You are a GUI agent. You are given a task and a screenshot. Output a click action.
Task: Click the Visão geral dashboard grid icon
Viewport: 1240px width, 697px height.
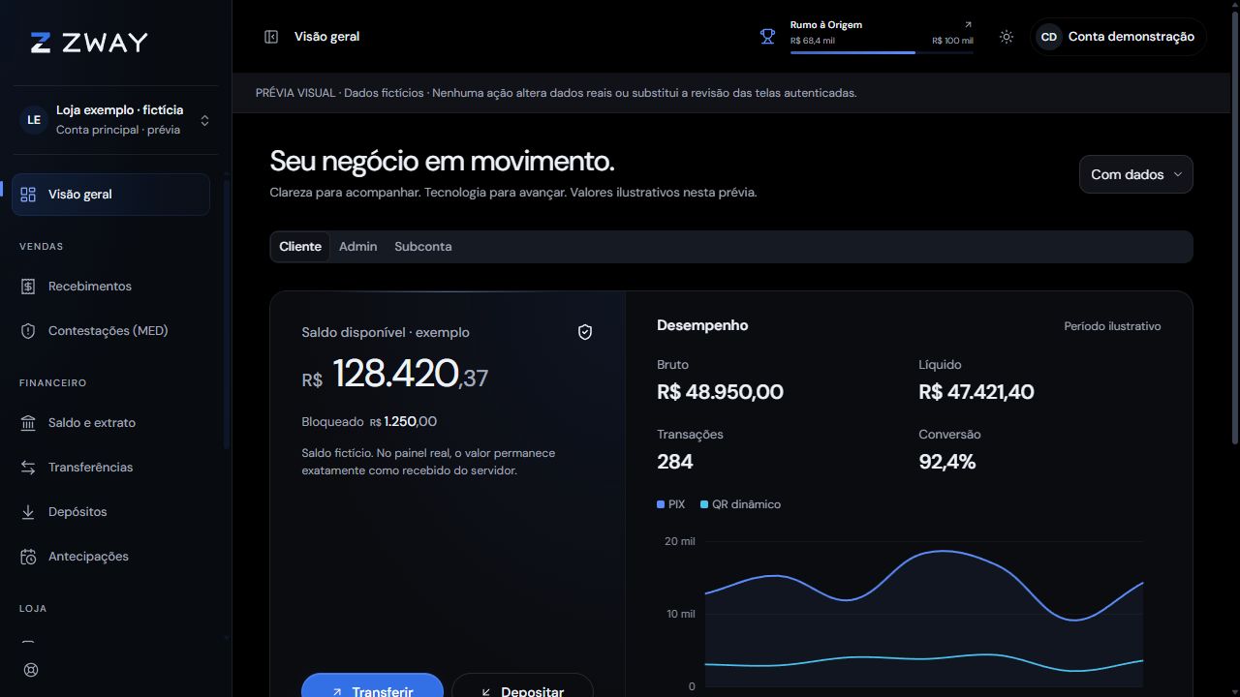tap(28, 195)
